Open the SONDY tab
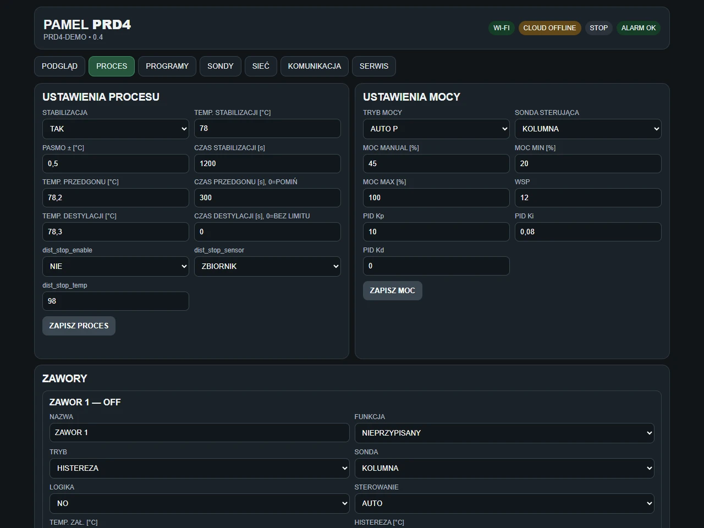This screenshot has height=528, width=704. tap(221, 66)
